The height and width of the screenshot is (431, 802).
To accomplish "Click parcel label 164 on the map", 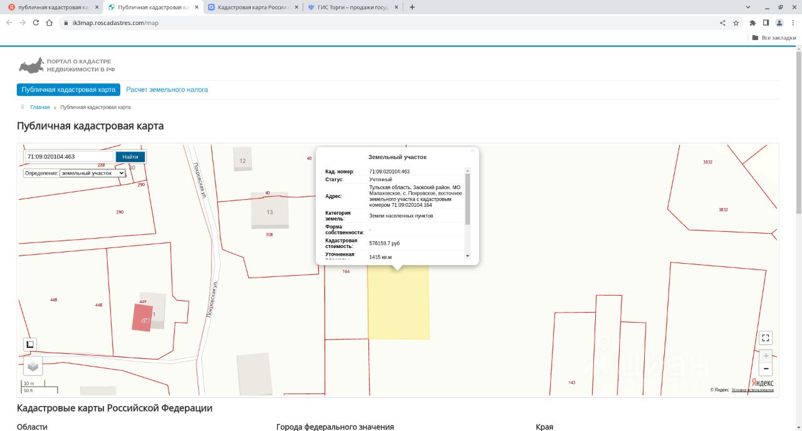I will 346,271.
